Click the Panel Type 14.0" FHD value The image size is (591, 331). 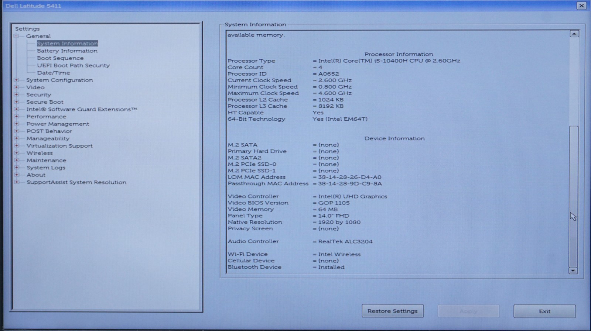[x=334, y=216]
